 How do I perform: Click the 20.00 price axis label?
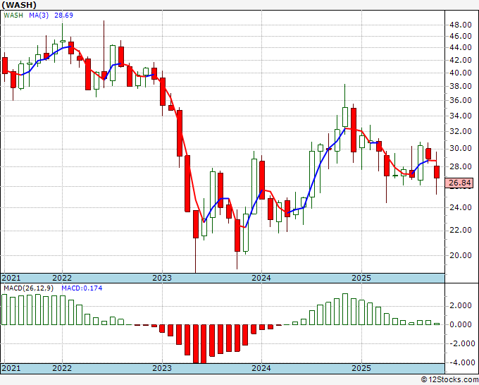coord(461,255)
